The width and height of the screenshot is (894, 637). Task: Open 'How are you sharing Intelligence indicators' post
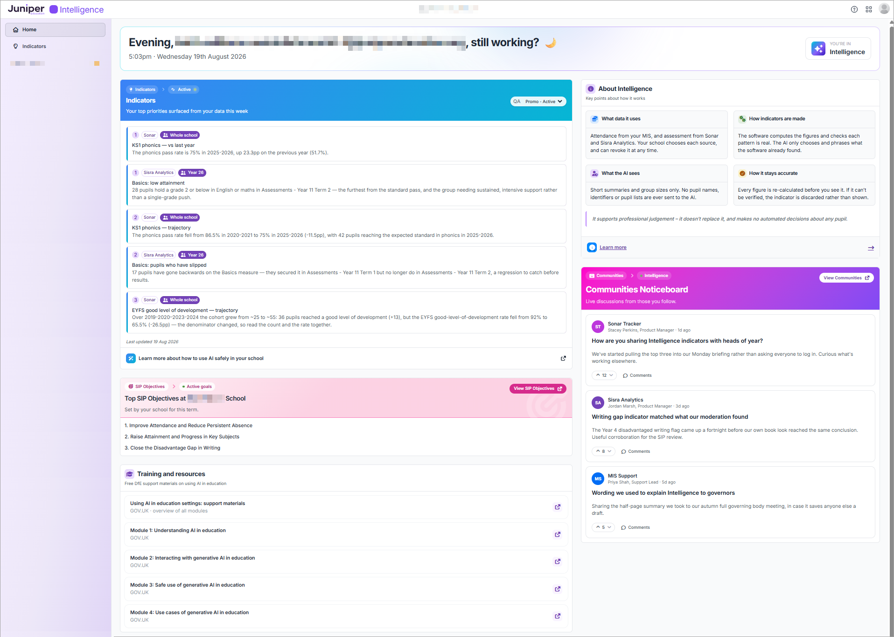click(x=677, y=341)
